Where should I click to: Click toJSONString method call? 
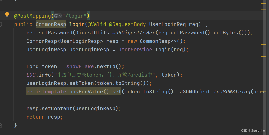tap(232, 92)
